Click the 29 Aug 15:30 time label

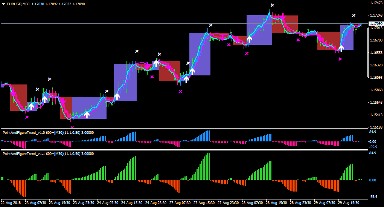tap(349, 203)
